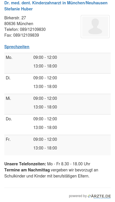Click the Mi. day label
Image resolution: width=115 pixels, height=202 pixels.
pyautogui.click(x=8, y=98)
